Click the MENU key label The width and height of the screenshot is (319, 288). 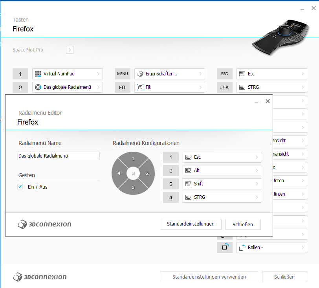pyautogui.click(x=123, y=74)
